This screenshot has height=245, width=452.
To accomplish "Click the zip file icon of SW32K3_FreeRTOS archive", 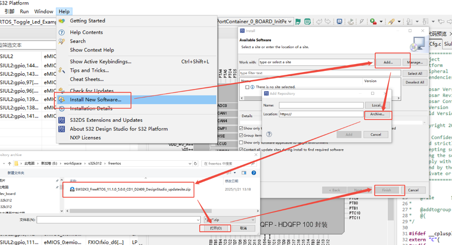I will pos(72,189).
